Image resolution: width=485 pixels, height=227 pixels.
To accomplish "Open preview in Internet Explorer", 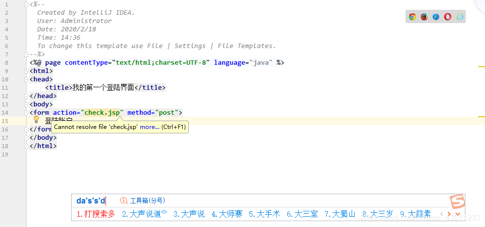I will click(x=459, y=17).
